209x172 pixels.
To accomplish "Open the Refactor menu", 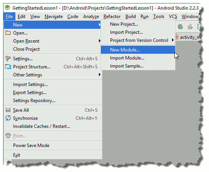I will pyautogui.click(x=112, y=17).
